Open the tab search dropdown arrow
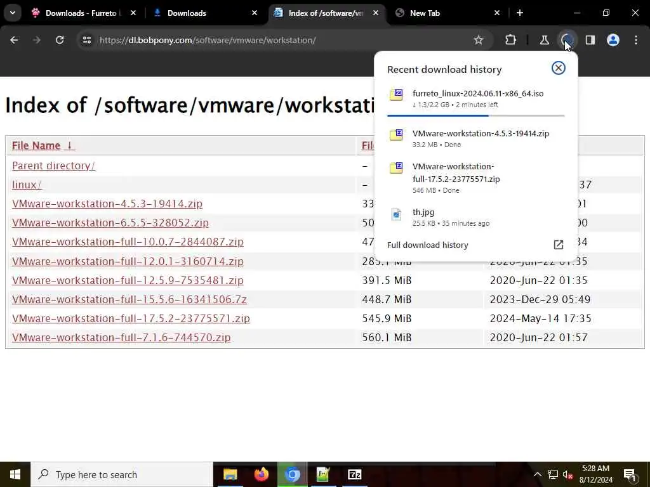The width and height of the screenshot is (650, 487). 13,13
